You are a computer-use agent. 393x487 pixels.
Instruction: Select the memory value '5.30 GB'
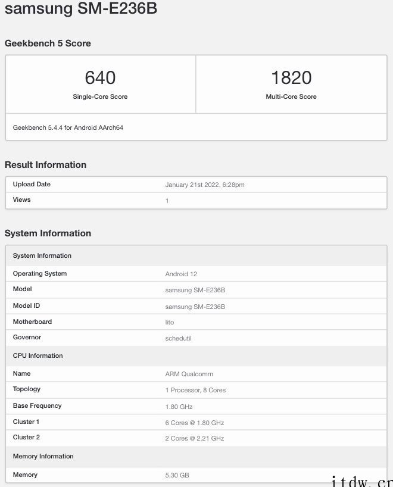177,476
